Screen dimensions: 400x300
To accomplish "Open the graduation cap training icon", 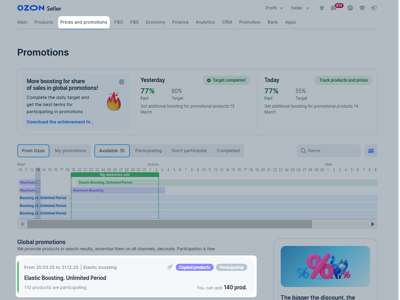I will 362,8.
